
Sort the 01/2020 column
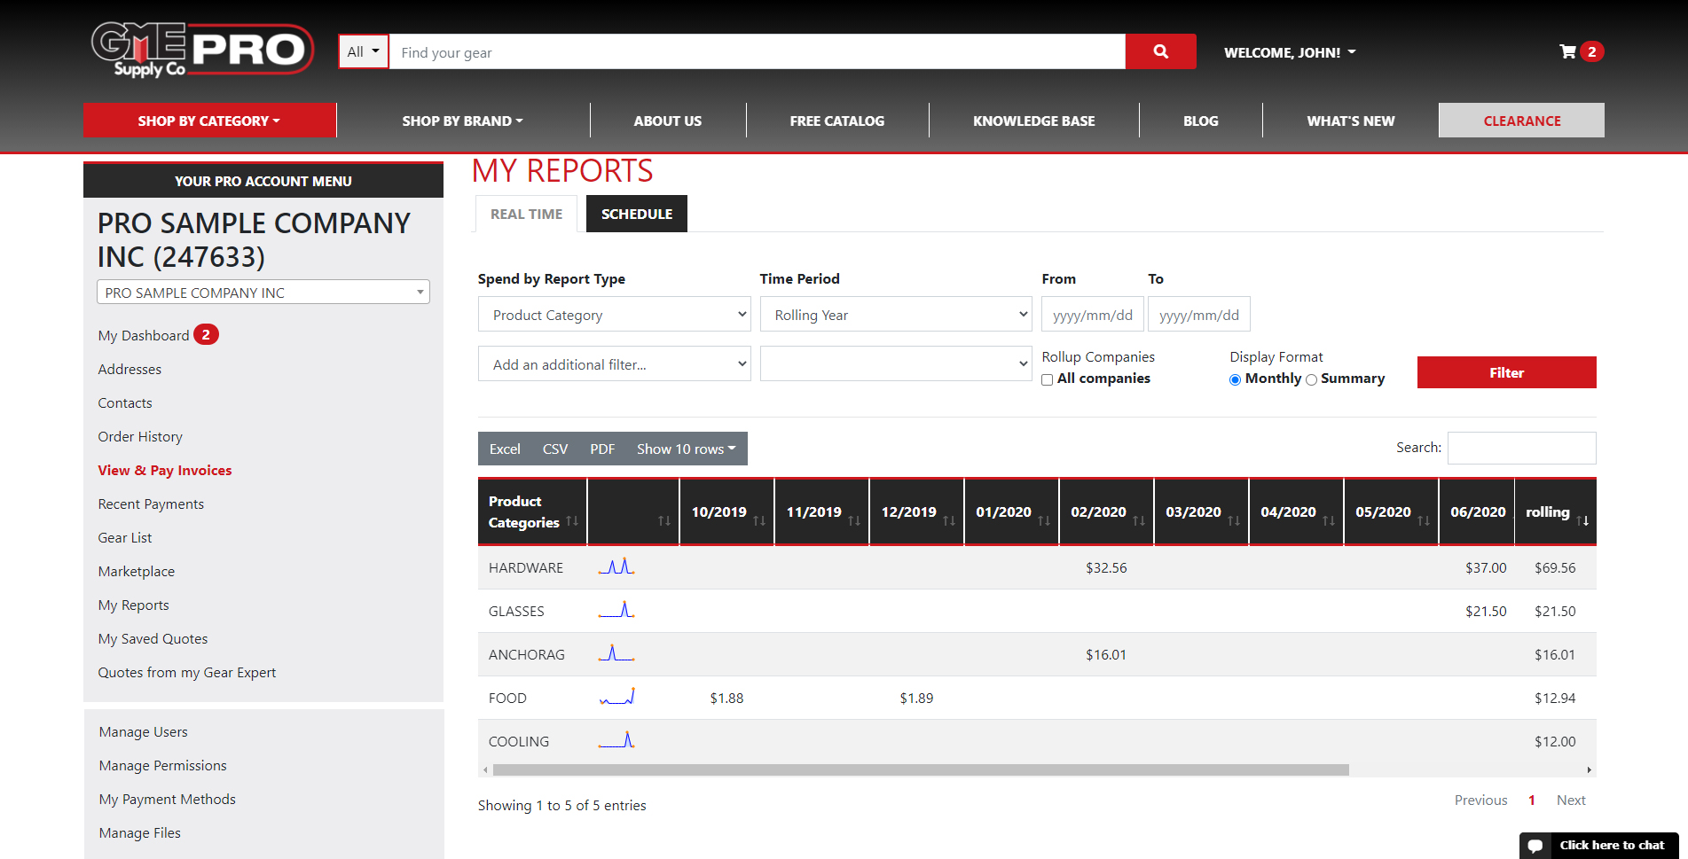[1044, 521]
